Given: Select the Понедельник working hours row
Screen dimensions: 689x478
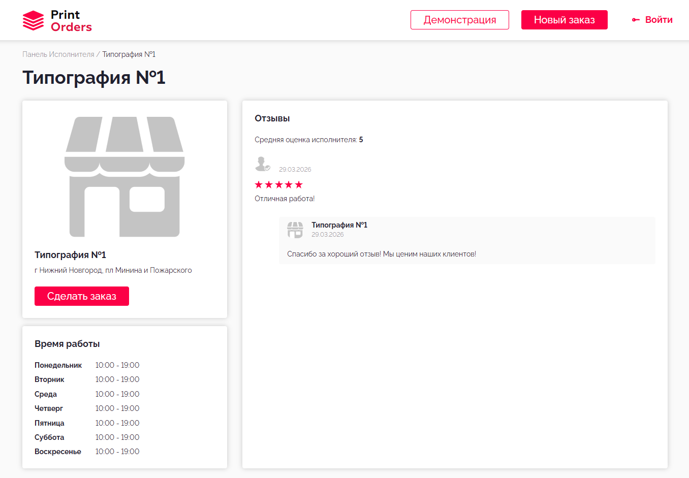Looking at the screenshot, I should coord(86,365).
